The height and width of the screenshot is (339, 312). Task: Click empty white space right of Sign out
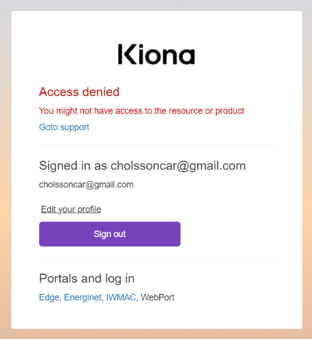227,234
